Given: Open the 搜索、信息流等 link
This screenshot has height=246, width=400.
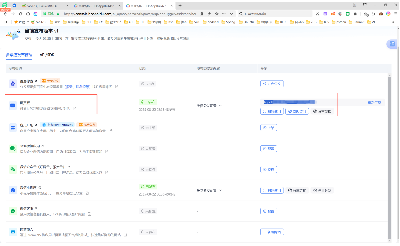Looking at the screenshot, I should 78,87.
